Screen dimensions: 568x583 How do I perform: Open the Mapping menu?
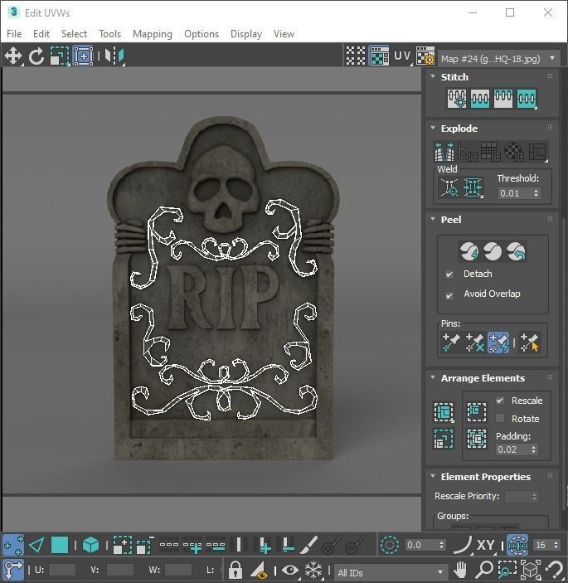153,34
